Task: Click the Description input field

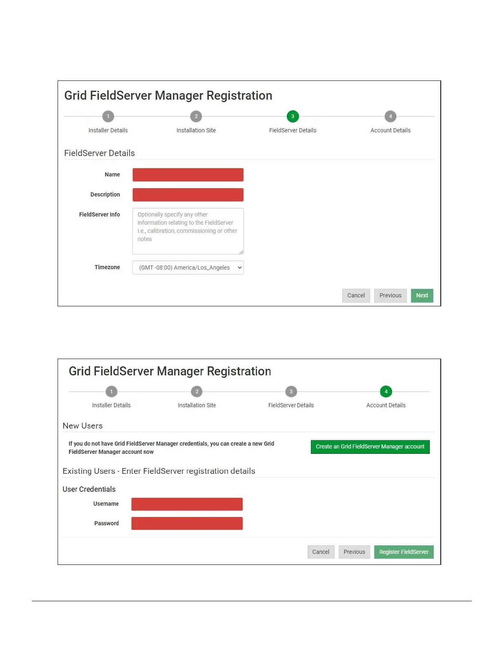Action: pyautogui.click(x=188, y=195)
